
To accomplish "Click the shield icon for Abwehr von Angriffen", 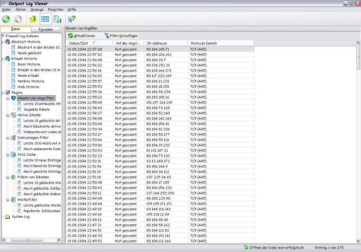I will (14, 98).
